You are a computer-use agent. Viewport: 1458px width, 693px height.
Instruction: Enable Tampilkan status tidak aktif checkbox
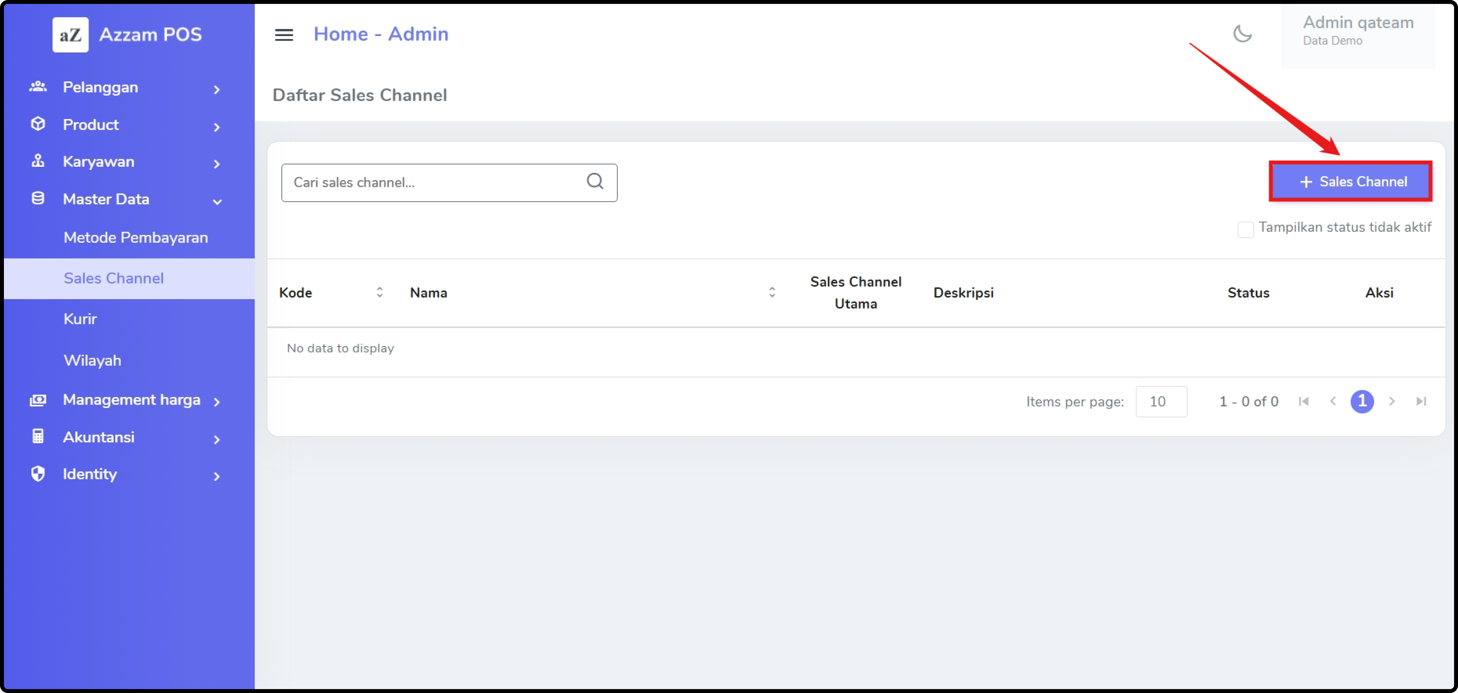(1245, 229)
